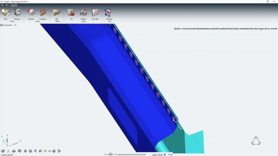Open the View menu
The width and height of the screenshot is (278, 156).
coord(7,5)
